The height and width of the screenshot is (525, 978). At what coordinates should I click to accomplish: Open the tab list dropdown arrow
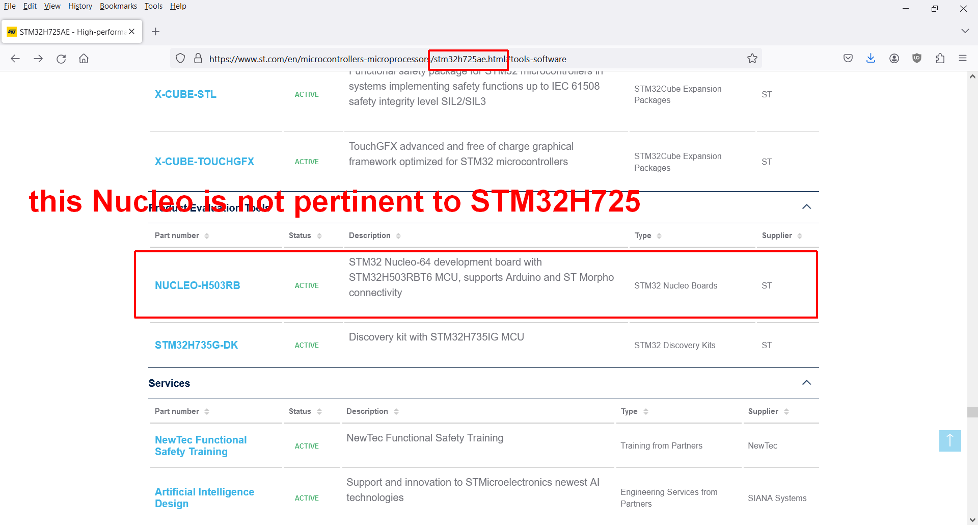point(965,31)
